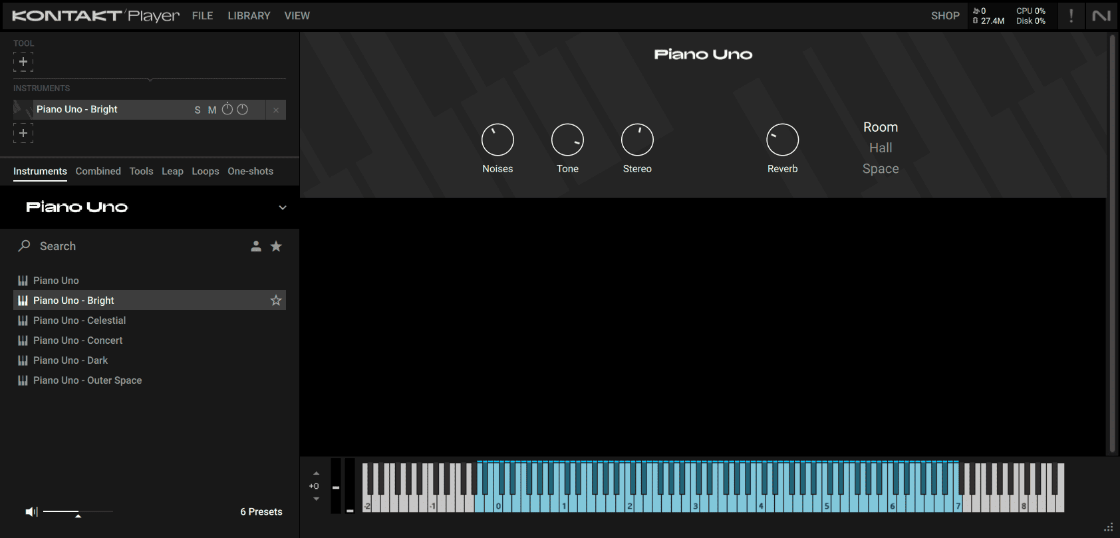This screenshot has width=1120, height=538.
Task: Click the window resize grip icon
Action: (x=1108, y=527)
